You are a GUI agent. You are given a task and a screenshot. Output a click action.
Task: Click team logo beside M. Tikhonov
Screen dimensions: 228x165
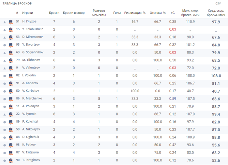tap(10, 60)
